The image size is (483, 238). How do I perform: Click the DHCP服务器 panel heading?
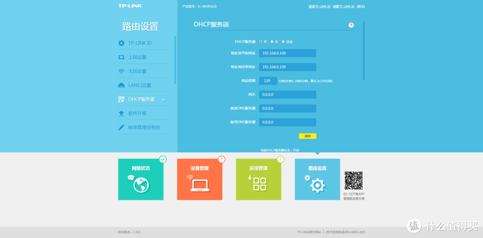pos(211,25)
